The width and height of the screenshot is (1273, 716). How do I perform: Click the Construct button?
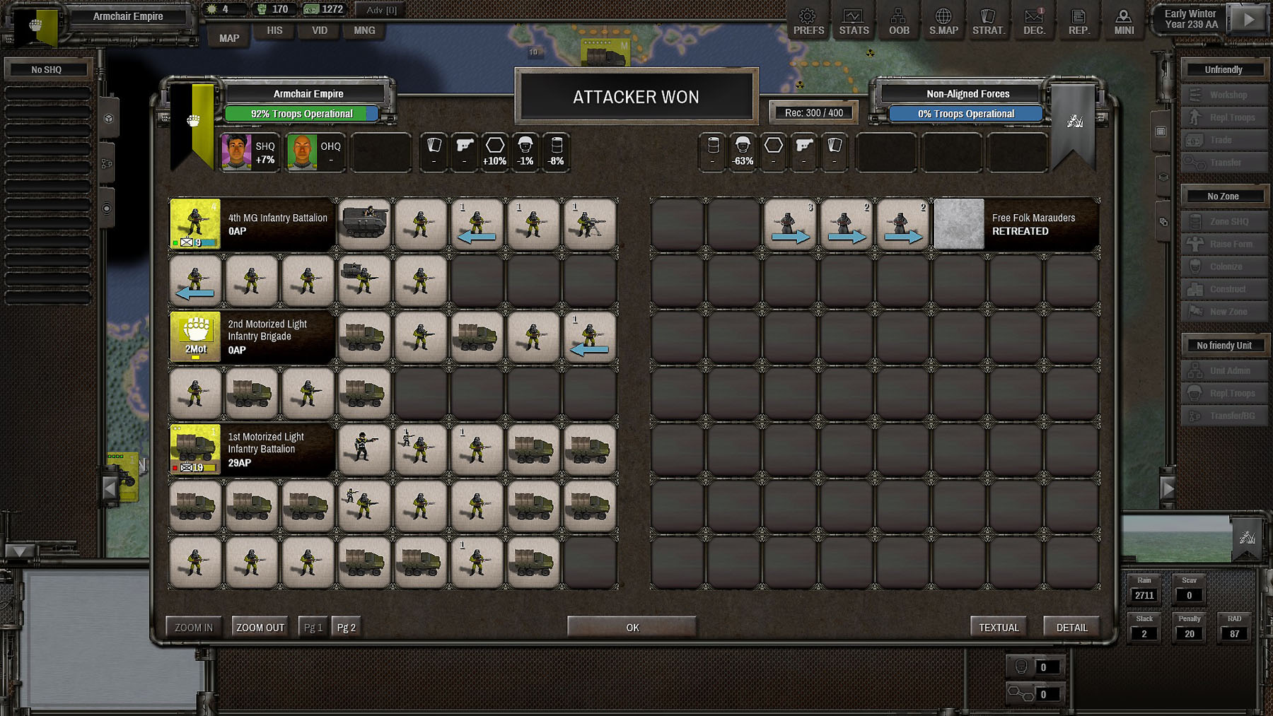[x=1224, y=289]
